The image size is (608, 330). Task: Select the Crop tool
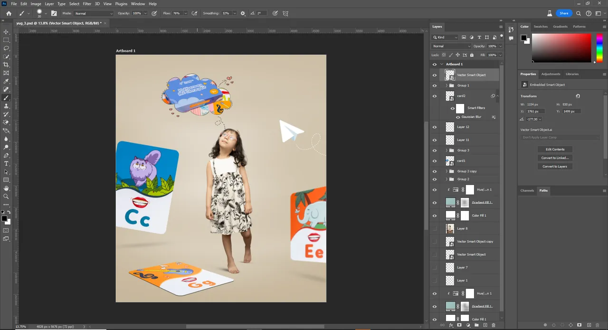[6, 65]
